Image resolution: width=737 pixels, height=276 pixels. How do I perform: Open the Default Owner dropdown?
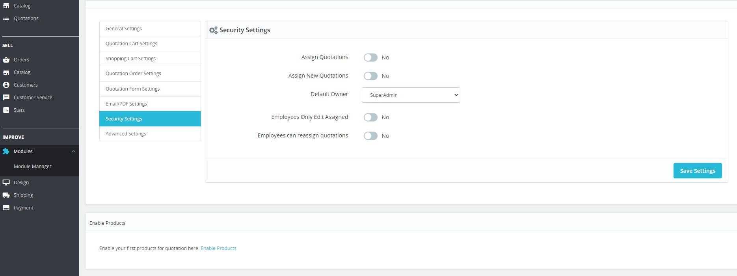pyautogui.click(x=411, y=95)
